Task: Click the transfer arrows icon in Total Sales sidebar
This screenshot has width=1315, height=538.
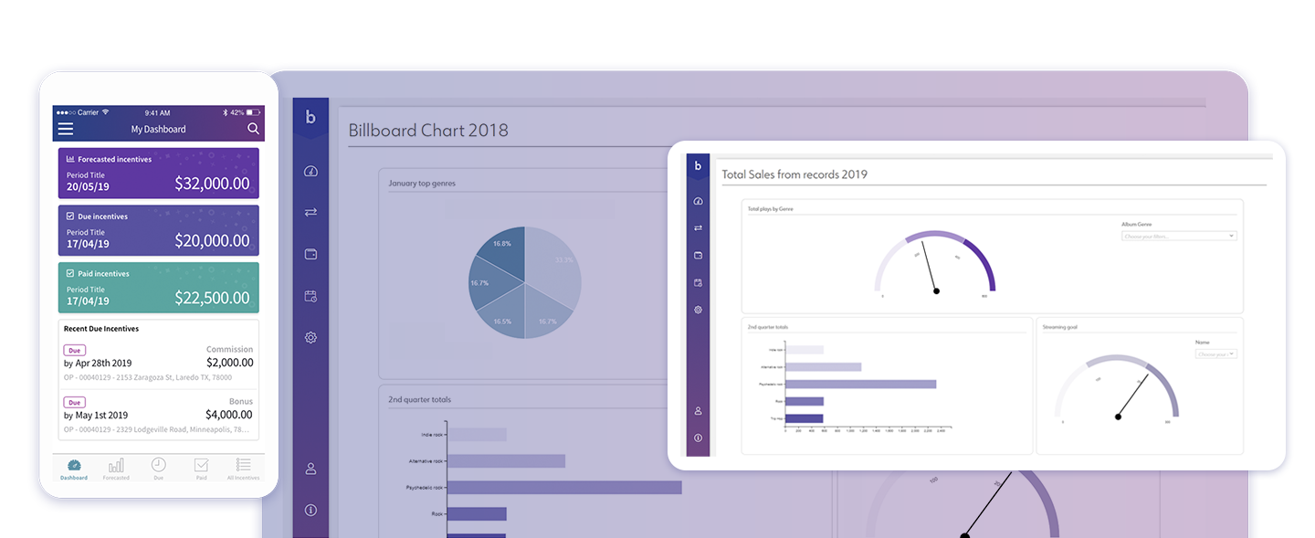Action: click(x=698, y=227)
